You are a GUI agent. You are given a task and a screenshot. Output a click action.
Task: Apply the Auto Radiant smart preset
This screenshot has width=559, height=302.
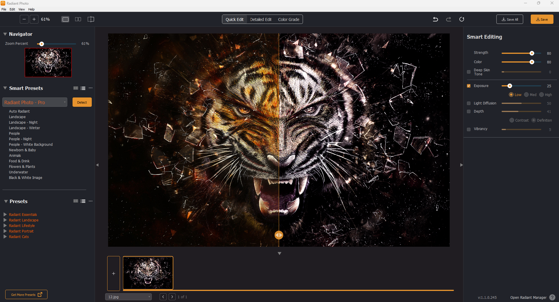[x=19, y=111]
